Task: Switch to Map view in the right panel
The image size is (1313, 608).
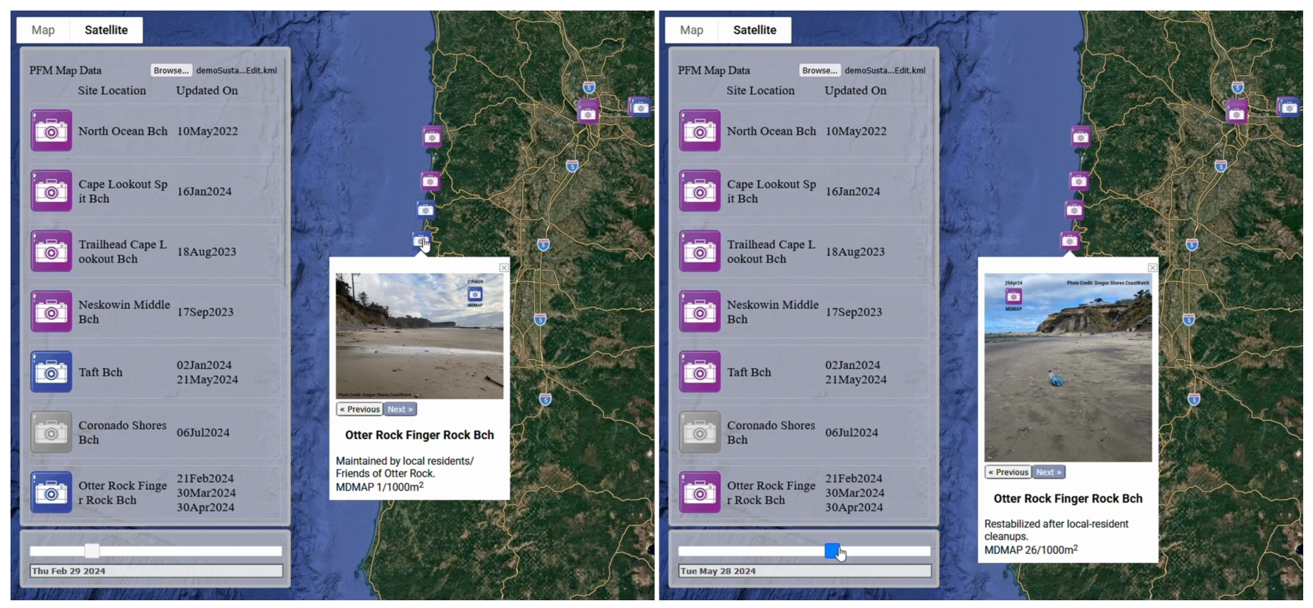Action: click(691, 30)
